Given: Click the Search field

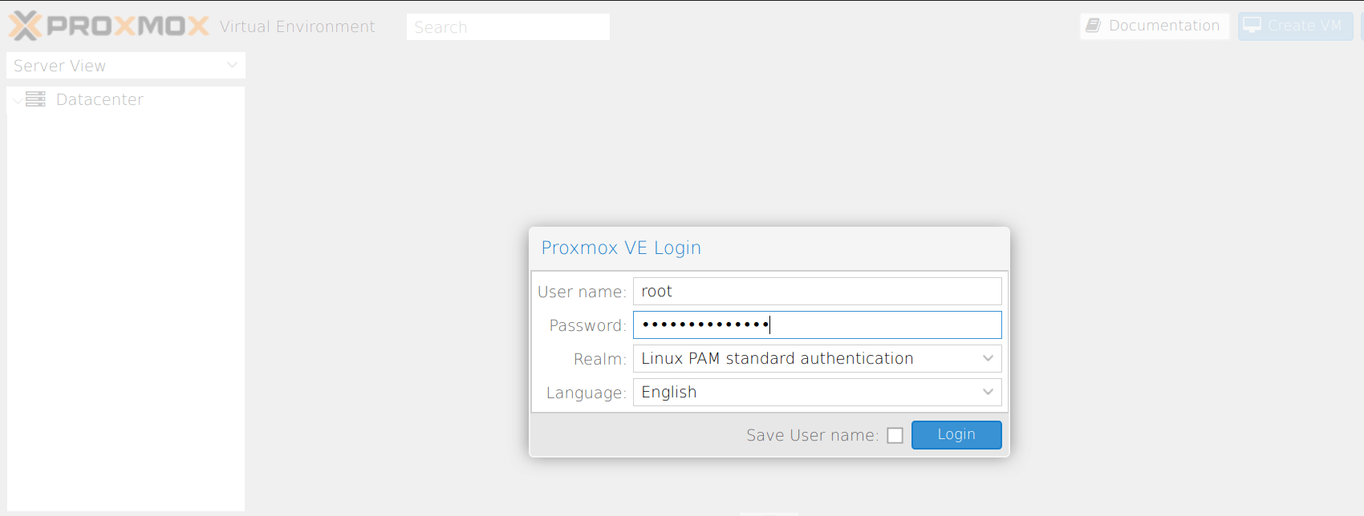Looking at the screenshot, I should [507, 26].
